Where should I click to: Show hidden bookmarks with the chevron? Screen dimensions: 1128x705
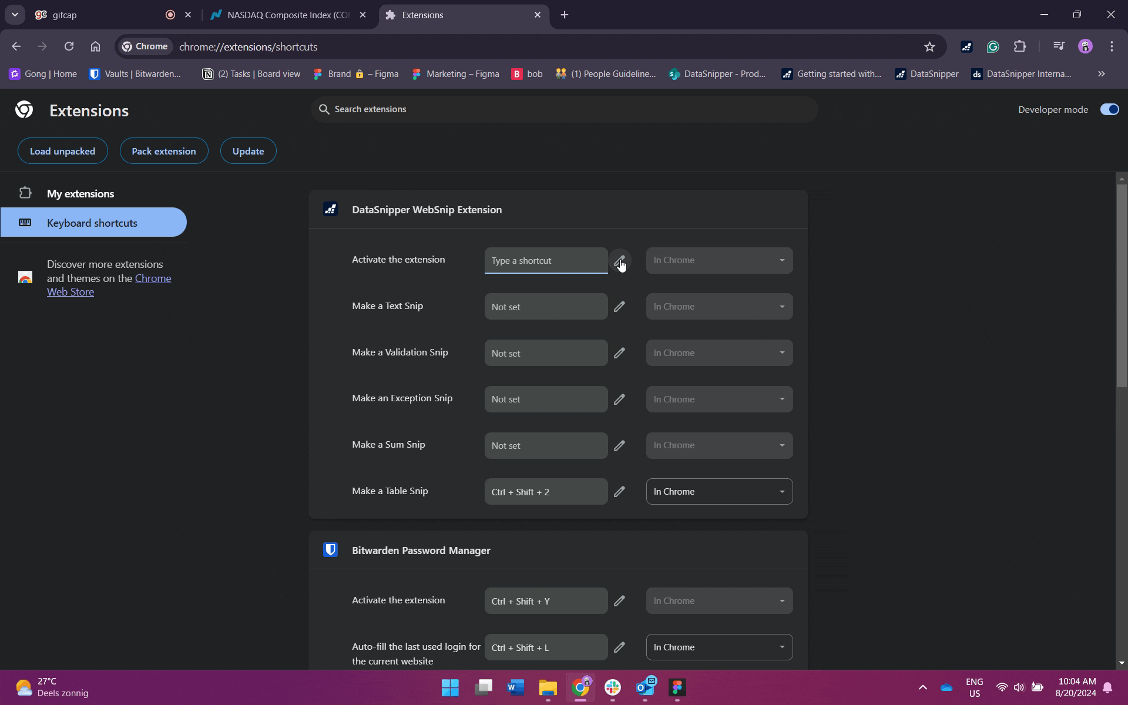coord(1101,73)
